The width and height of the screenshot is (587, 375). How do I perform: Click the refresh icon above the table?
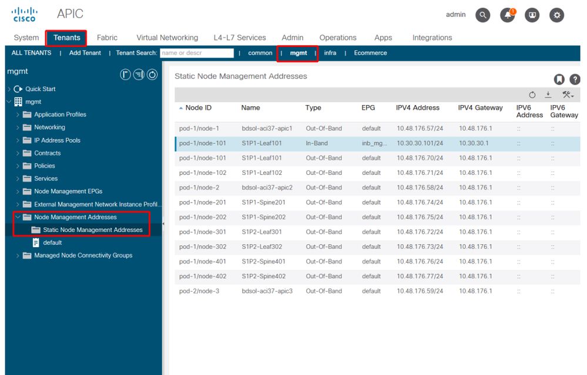[x=532, y=94]
